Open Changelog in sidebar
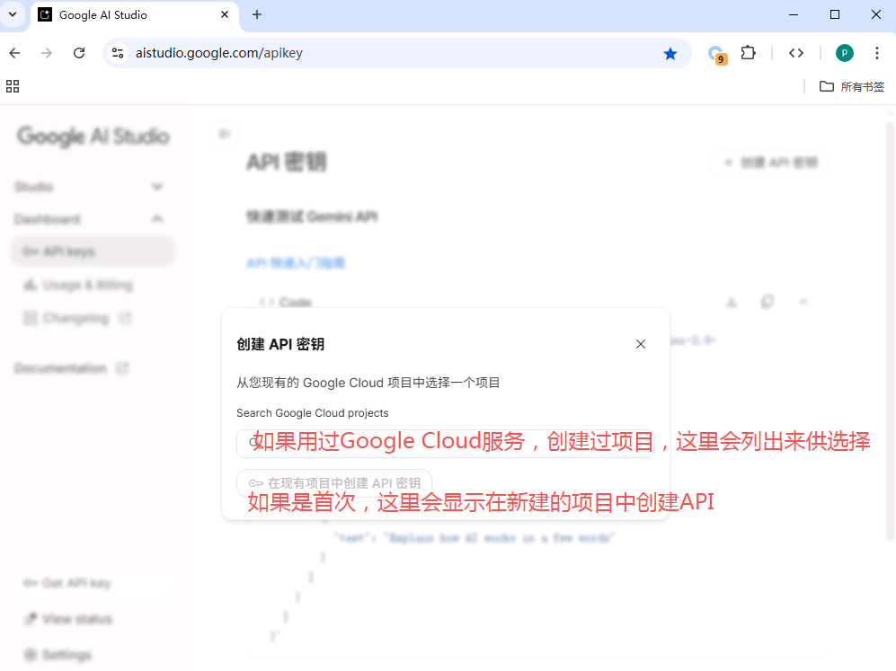The height and width of the screenshot is (671, 896). (77, 318)
